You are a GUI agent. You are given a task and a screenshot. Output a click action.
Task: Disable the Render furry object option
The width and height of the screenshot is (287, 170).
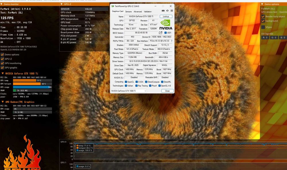[263, 16]
